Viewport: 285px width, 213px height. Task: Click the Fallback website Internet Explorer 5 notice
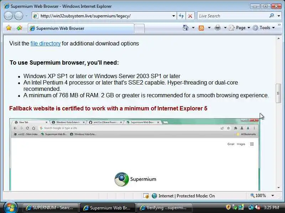(108, 108)
